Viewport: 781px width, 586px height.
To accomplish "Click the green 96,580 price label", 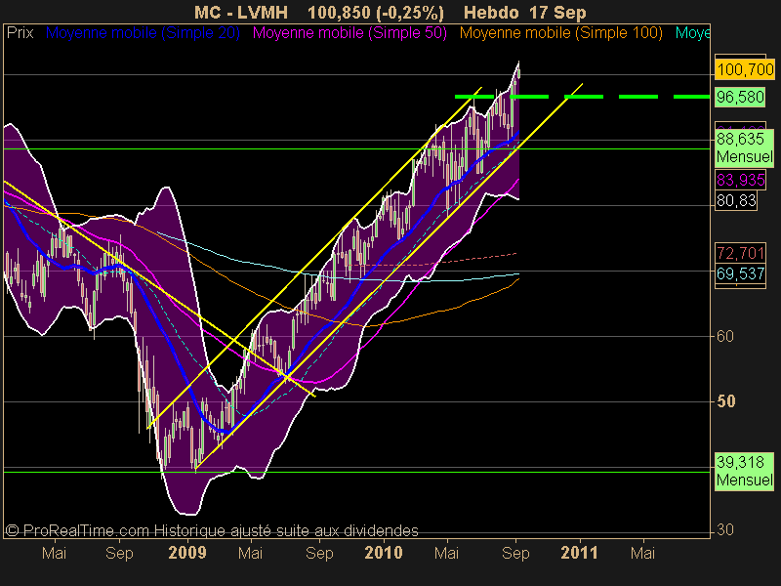I will (x=740, y=97).
